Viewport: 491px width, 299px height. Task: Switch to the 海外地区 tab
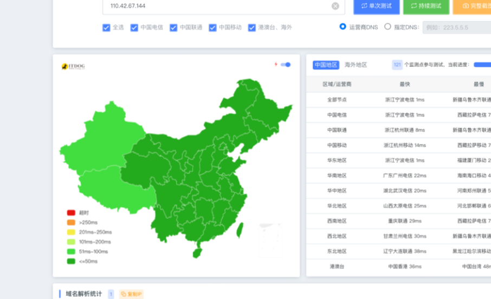[356, 65]
